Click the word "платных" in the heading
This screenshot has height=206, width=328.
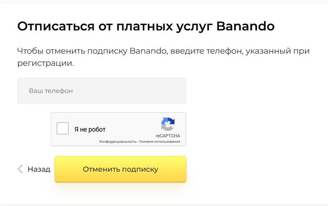click(143, 26)
